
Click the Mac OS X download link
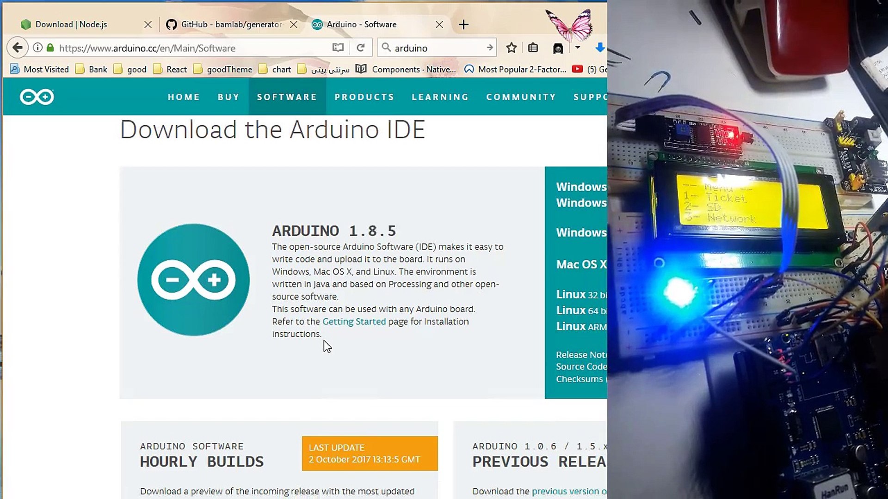coord(581,264)
